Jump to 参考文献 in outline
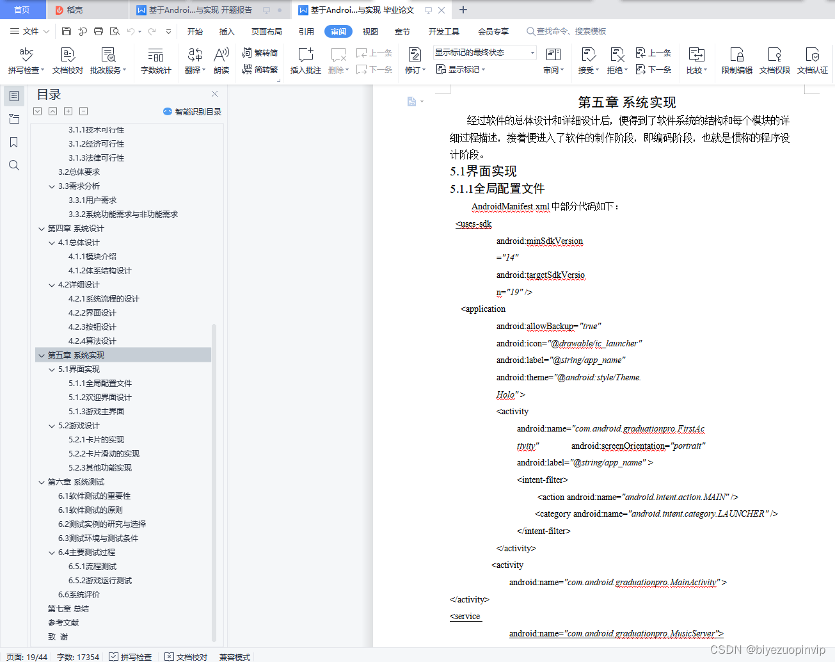The height and width of the screenshot is (662, 835). tap(63, 623)
